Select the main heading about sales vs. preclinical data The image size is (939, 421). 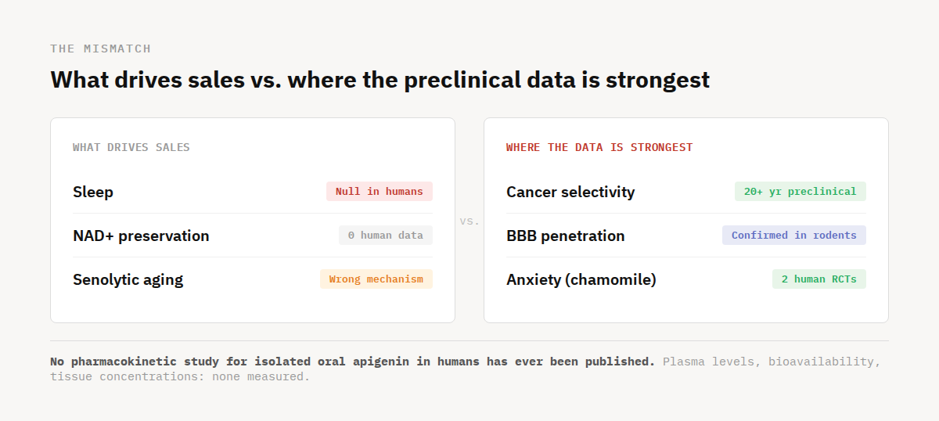[380, 80]
